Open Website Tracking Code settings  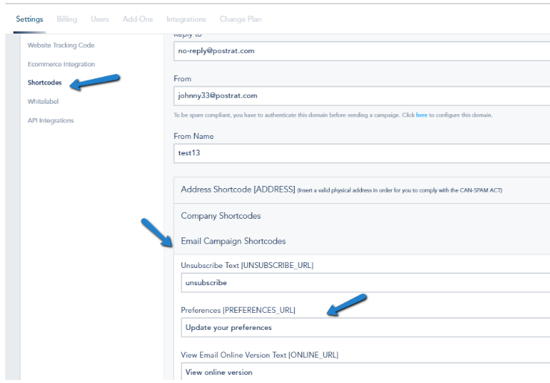pyautogui.click(x=61, y=46)
